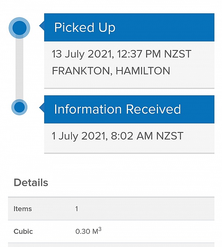
Task: Click the Items row label
Action: [x=23, y=209]
